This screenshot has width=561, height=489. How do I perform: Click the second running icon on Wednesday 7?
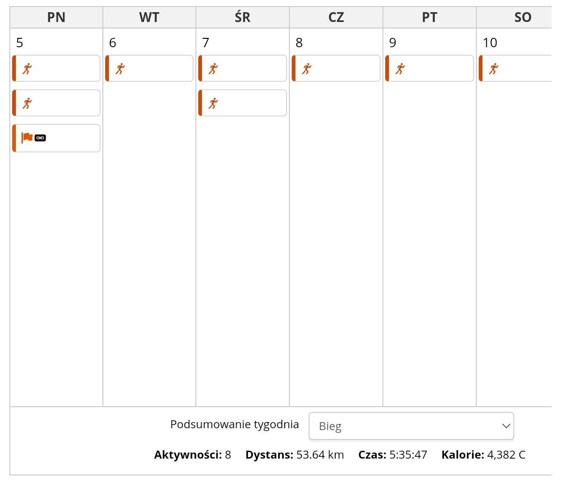click(213, 103)
